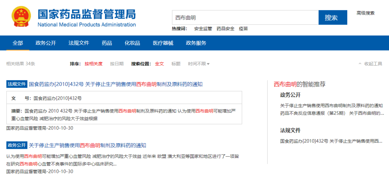Viewport: 389px width, 181px height.
Task: Select hot search term 疫苗
Action: [243, 29]
